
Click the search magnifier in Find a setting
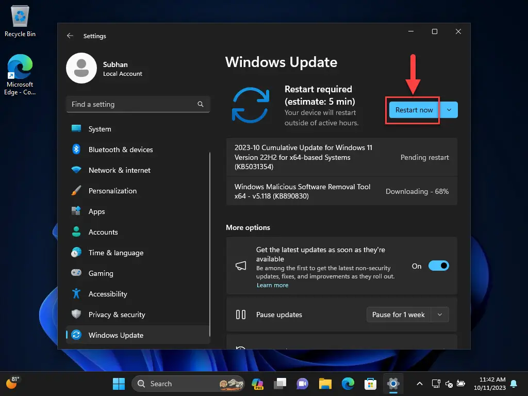point(201,104)
